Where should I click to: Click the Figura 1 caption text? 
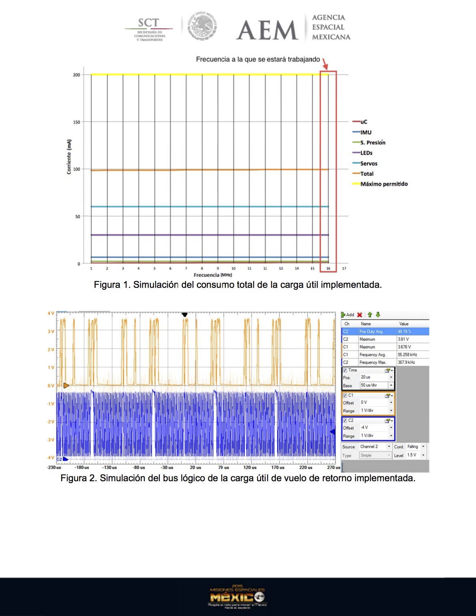238,285
